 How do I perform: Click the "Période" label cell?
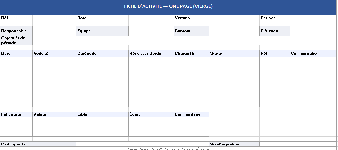(x=274, y=18)
